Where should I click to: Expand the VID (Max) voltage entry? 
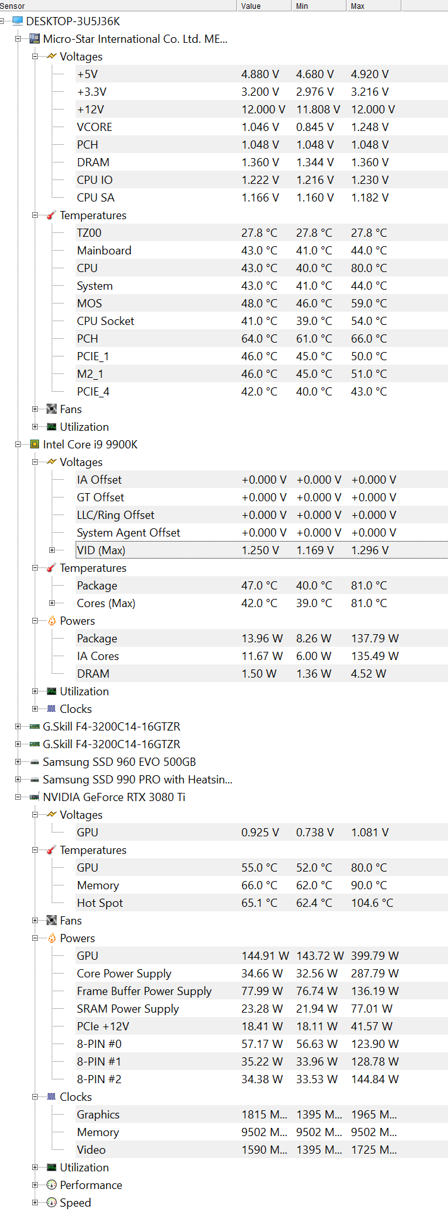tap(52, 550)
